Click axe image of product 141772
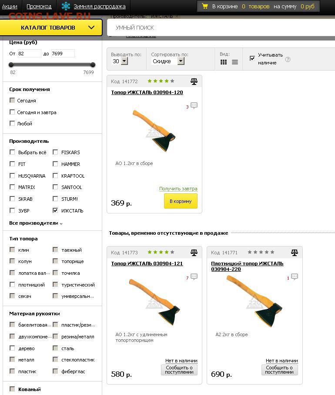The height and width of the screenshot is (395, 335). [154, 131]
